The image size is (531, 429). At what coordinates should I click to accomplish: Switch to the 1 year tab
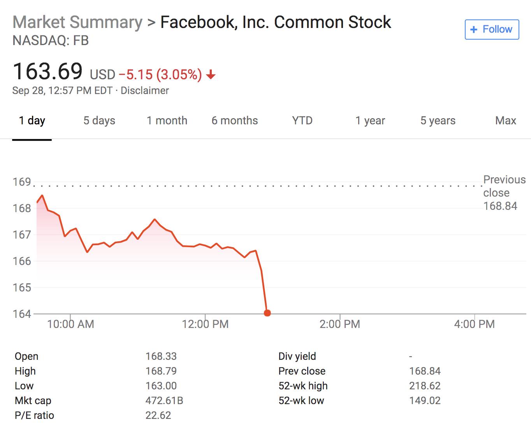[x=370, y=120]
